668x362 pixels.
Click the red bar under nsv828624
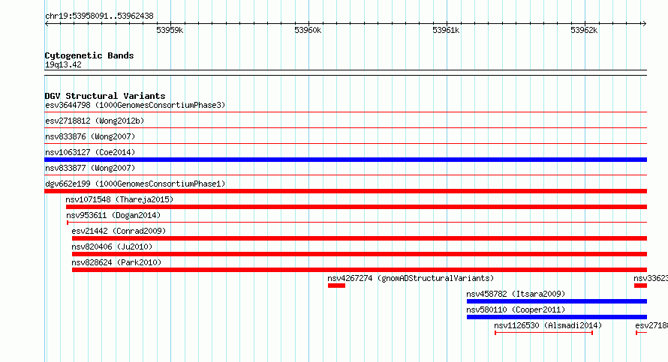360,270
